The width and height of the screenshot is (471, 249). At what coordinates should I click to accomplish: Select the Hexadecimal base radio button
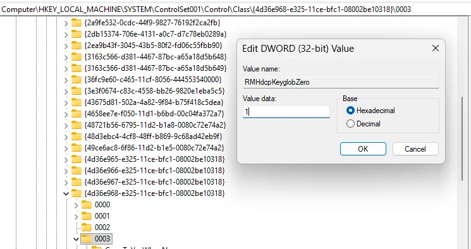pyautogui.click(x=350, y=111)
